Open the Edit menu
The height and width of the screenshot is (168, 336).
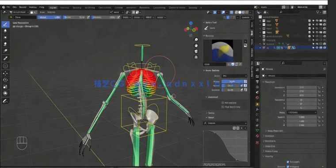pyautogui.click(x=15, y=7)
